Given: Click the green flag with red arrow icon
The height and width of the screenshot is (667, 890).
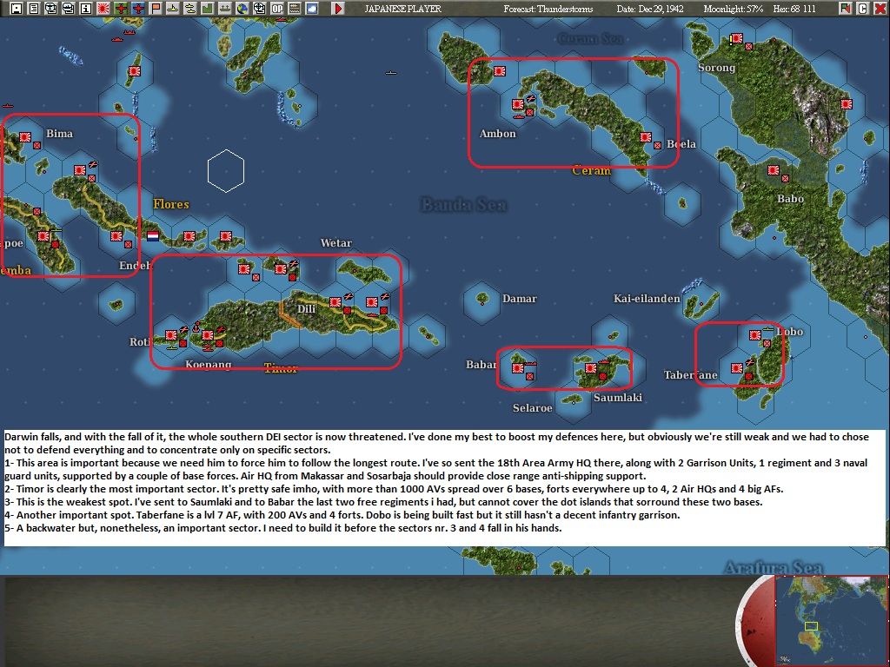Looking at the screenshot, I should tap(845, 8).
